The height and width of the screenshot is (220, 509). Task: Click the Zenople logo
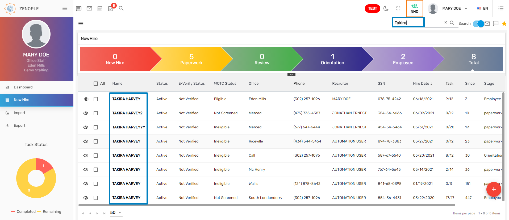[x=10, y=9]
